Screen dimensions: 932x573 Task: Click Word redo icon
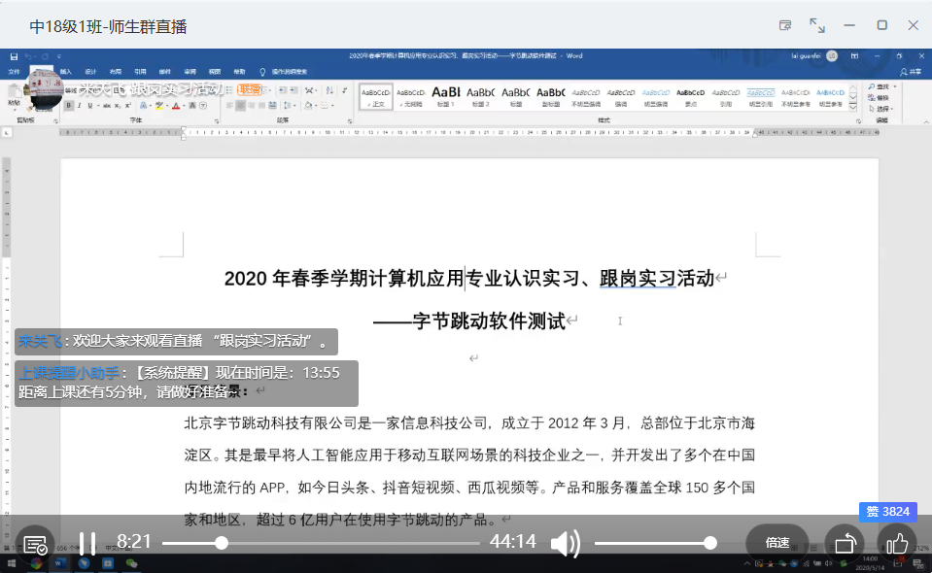[45, 56]
